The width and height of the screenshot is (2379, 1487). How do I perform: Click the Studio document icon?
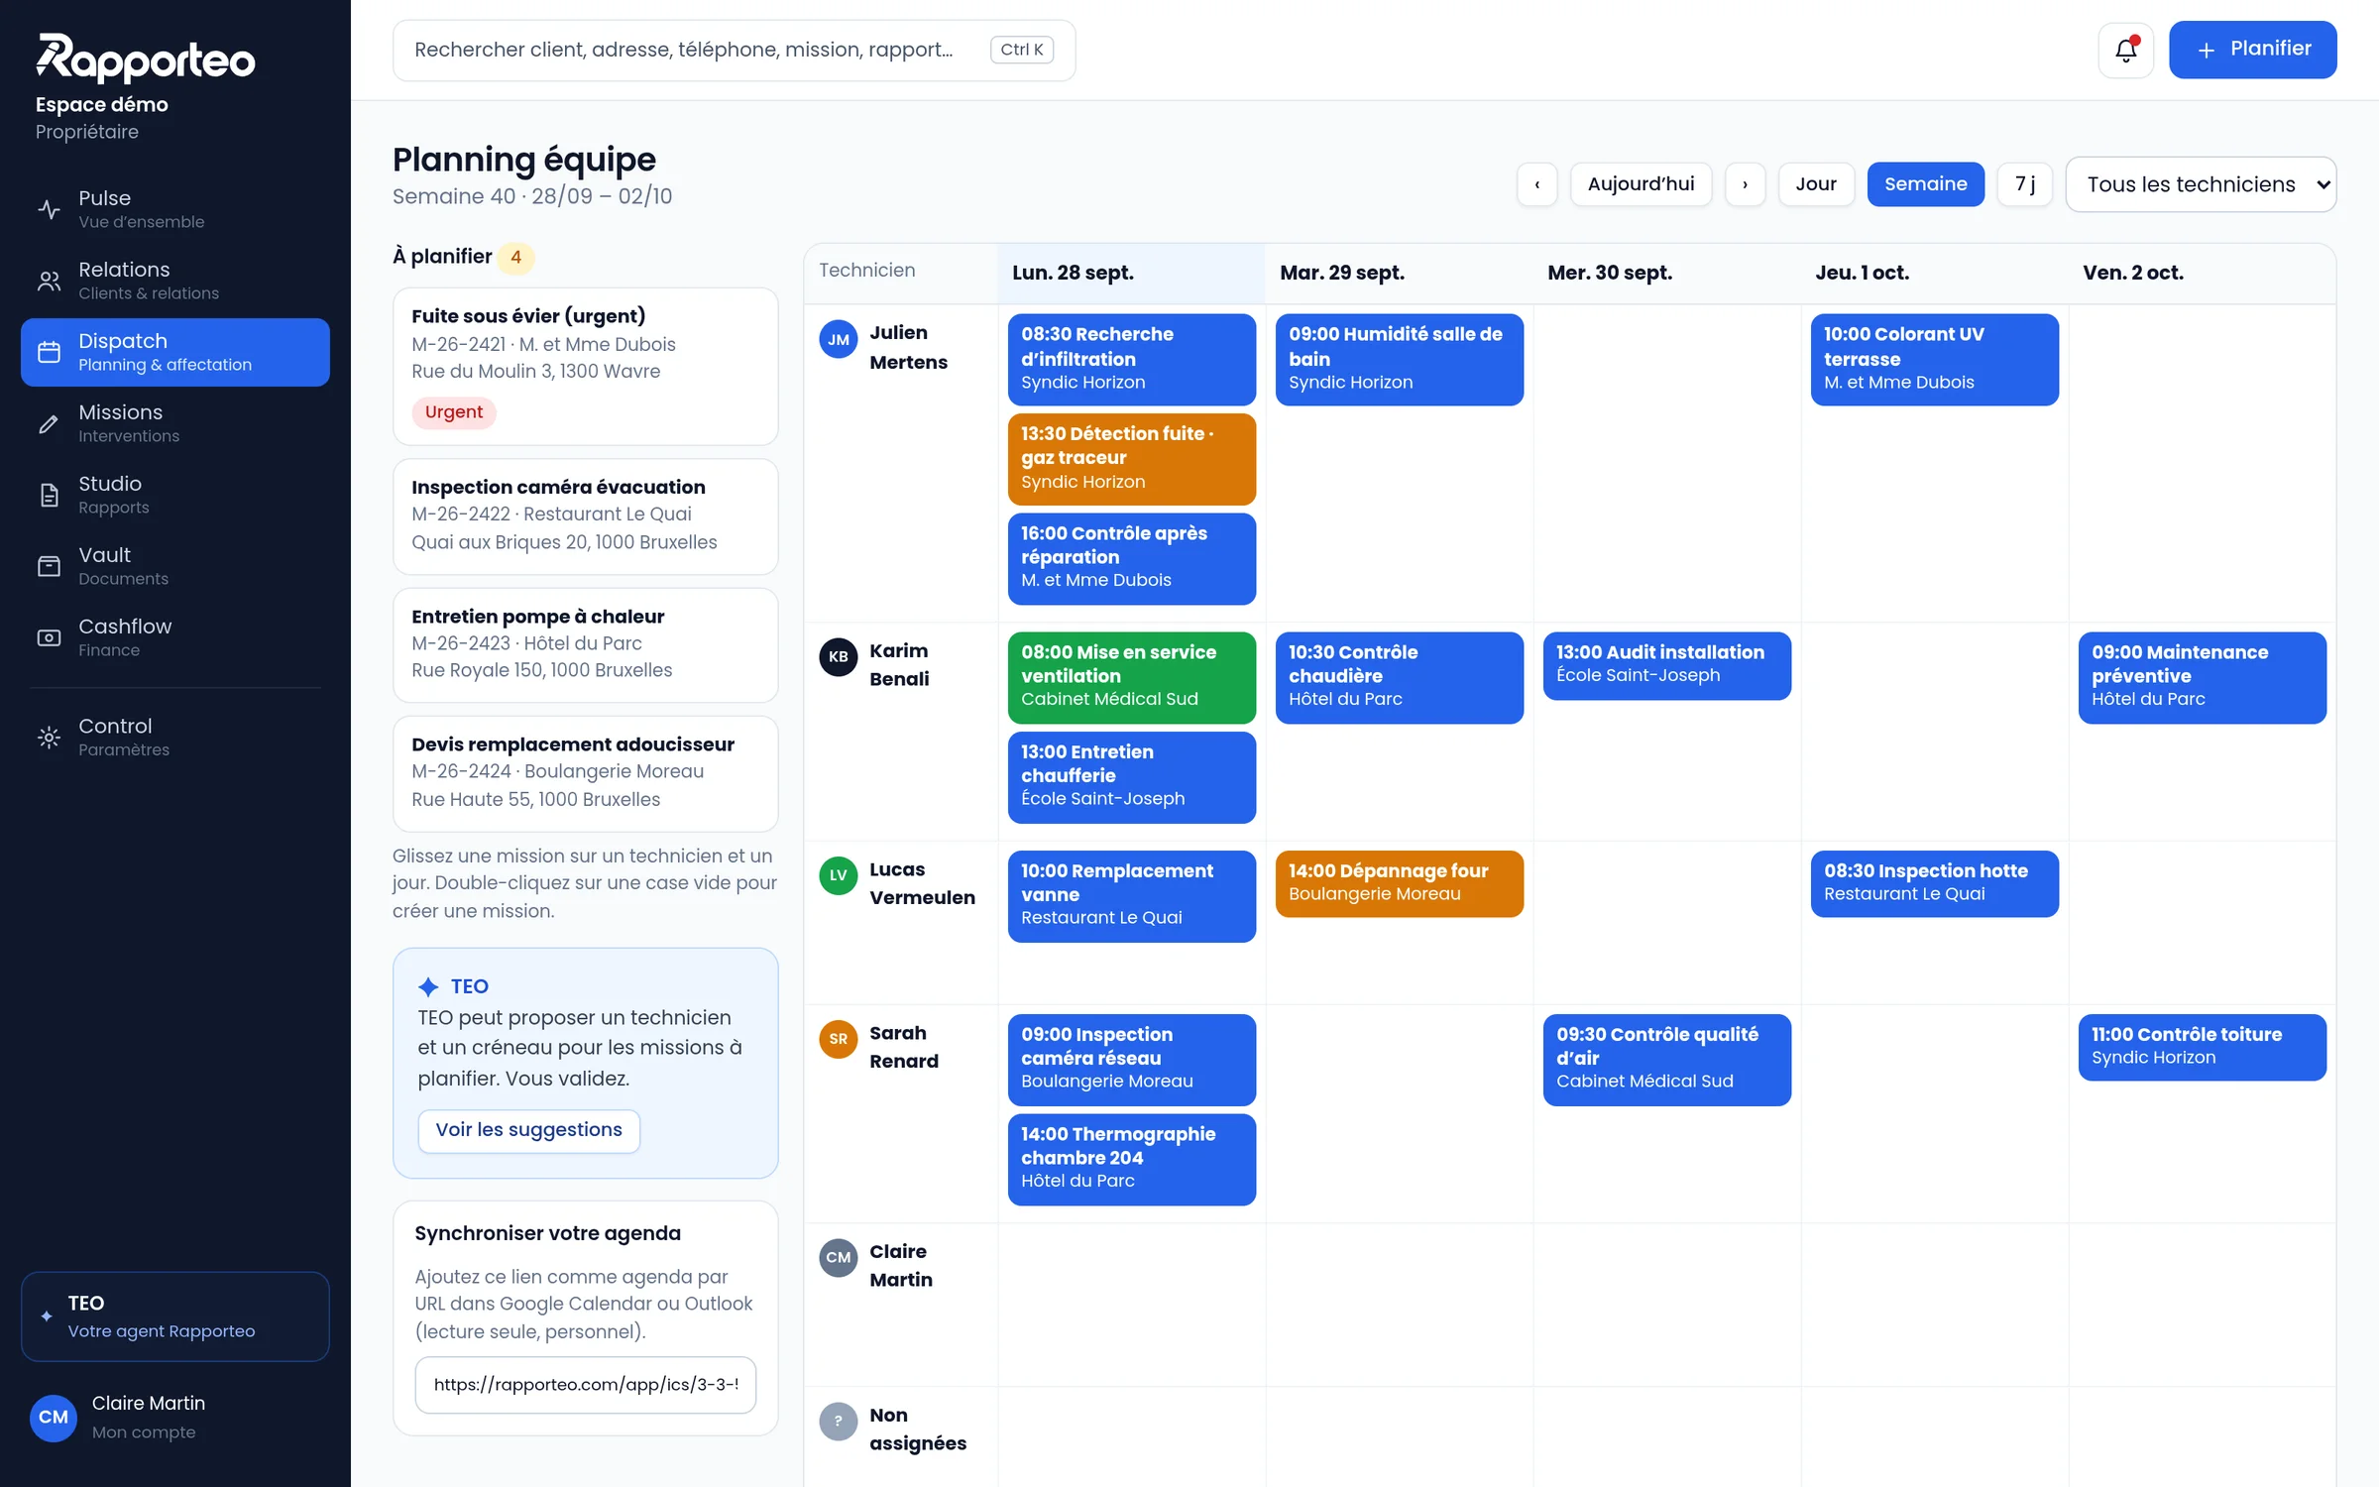[49, 495]
